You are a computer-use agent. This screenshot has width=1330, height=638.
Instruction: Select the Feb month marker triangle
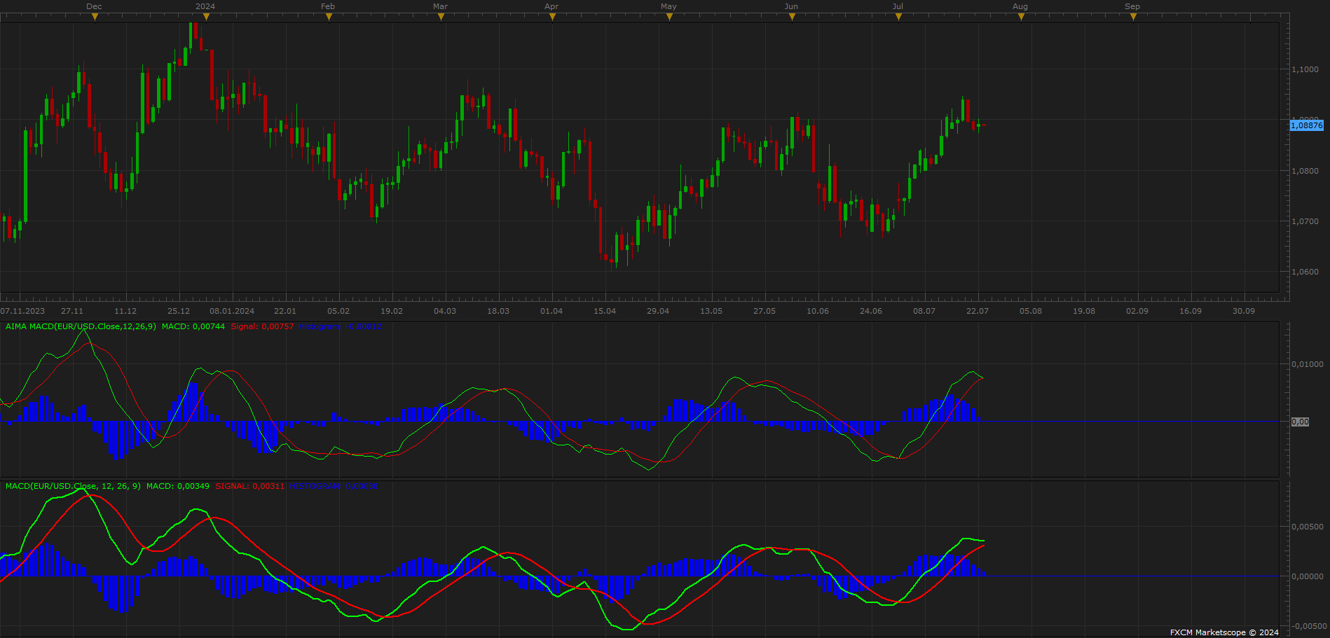tap(329, 17)
